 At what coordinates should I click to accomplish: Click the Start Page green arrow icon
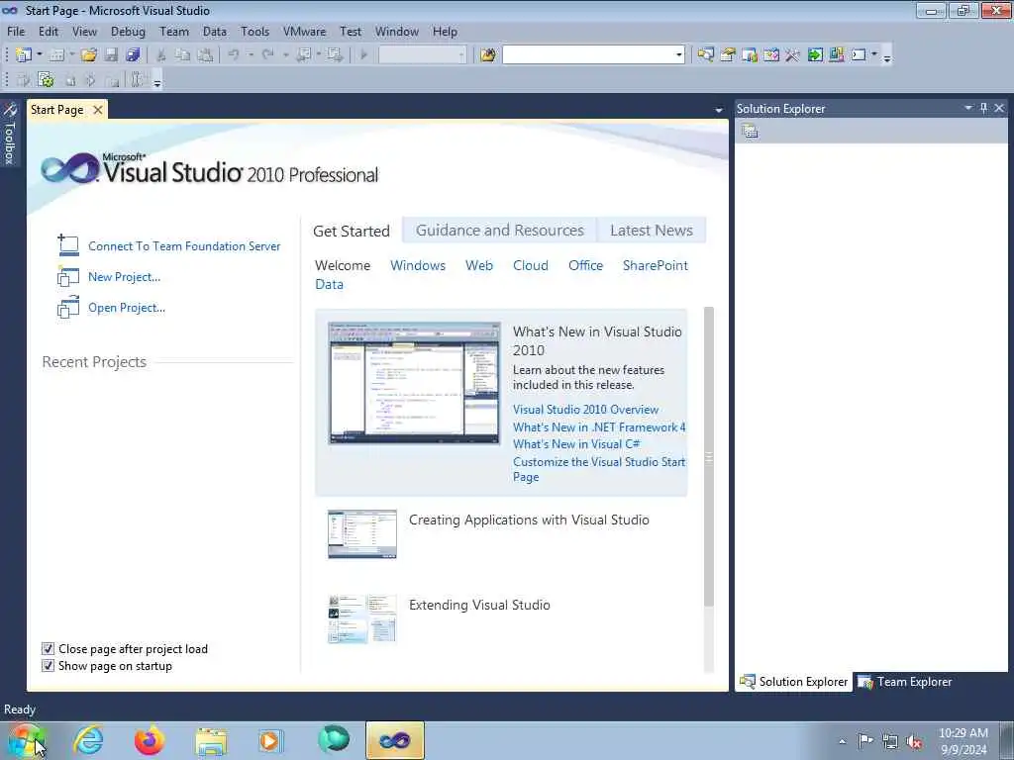pyautogui.click(x=815, y=55)
